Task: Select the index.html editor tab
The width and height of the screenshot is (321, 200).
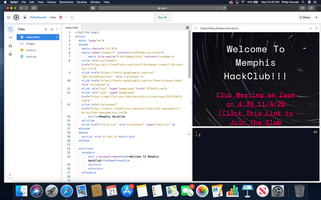Action: click(x=72, y=28)
